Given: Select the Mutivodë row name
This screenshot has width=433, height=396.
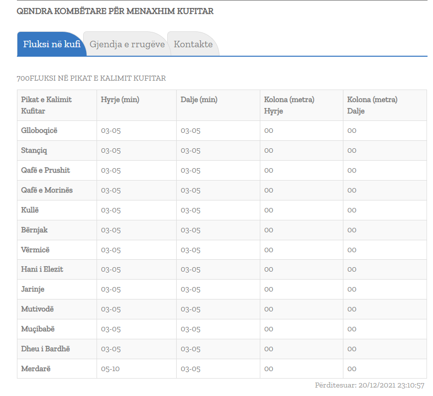Looking at the screenshot, I should 37,309.
